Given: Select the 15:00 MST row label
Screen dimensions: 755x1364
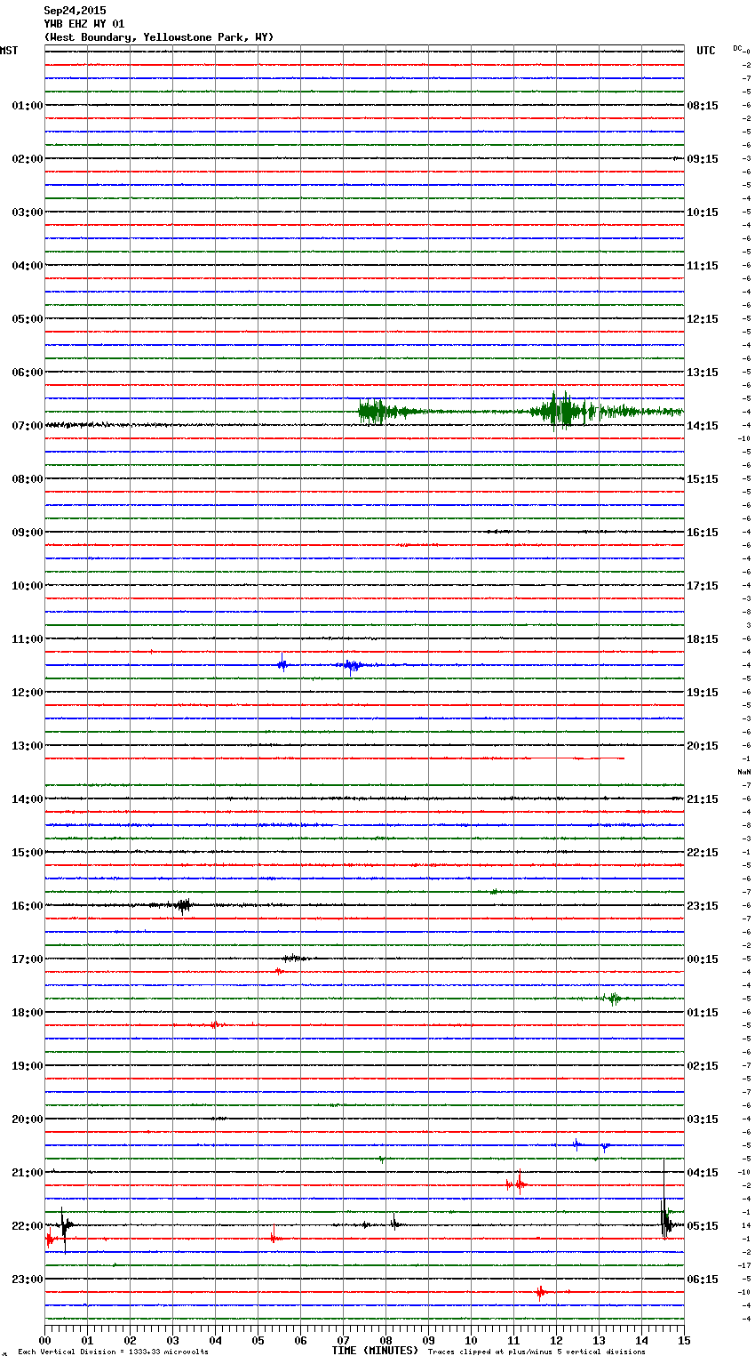Looking at the screenshot, I should [x=28, y=853].
